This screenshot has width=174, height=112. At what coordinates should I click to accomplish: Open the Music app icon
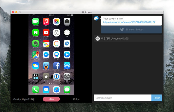[46, 22]
